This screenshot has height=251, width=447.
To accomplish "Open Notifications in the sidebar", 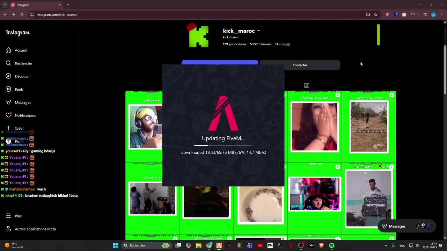I will click(21, 115).
